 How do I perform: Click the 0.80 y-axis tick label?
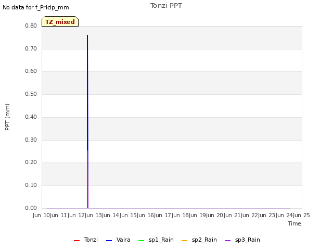(31, 26)
